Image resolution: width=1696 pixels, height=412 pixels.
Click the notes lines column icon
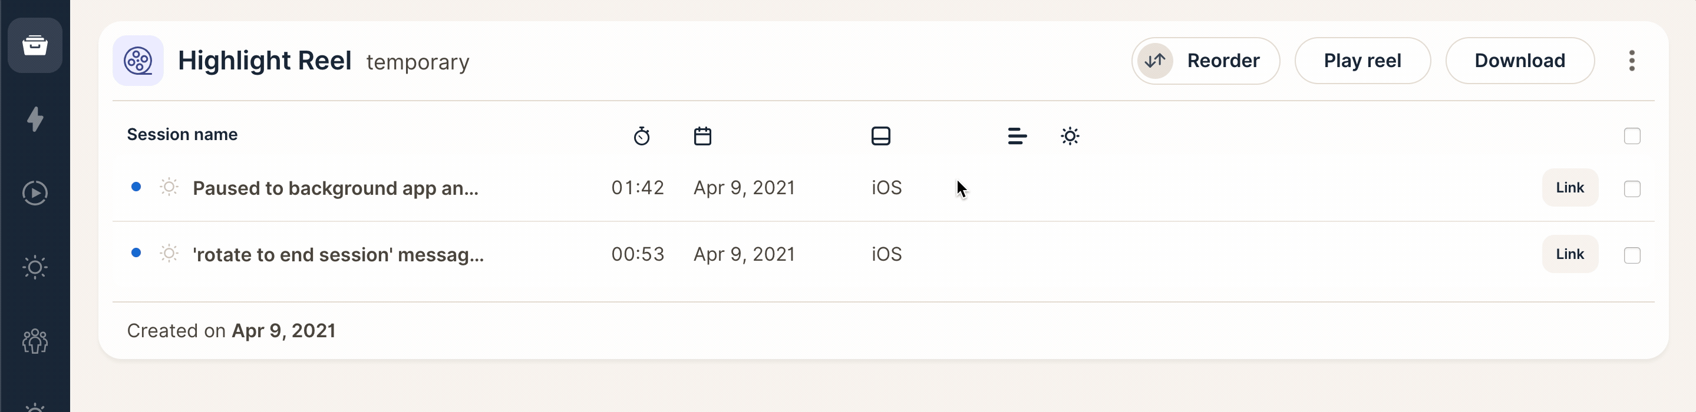point(1017,136)
